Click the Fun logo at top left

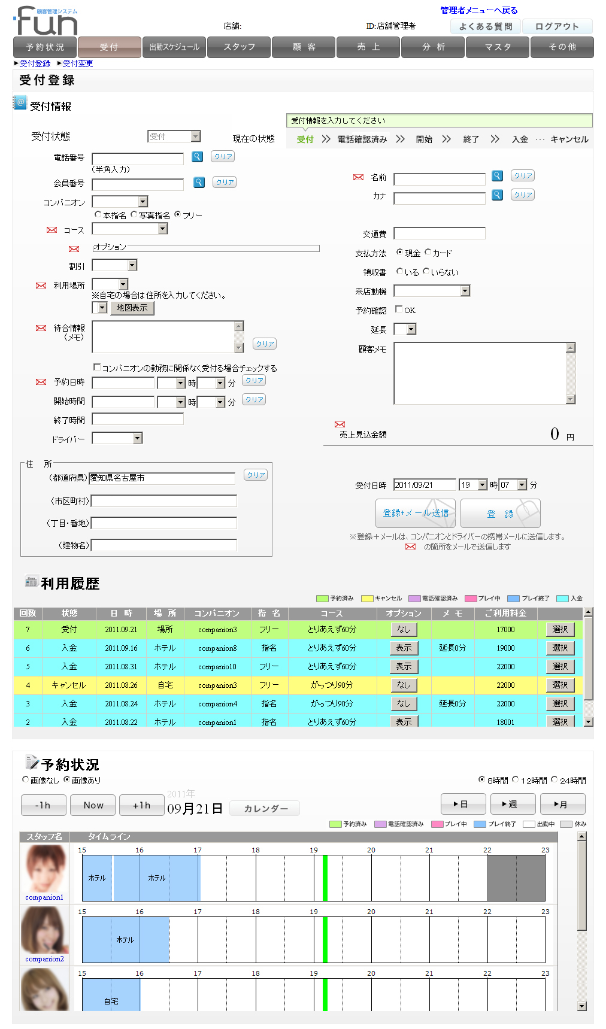pos(46,21)
